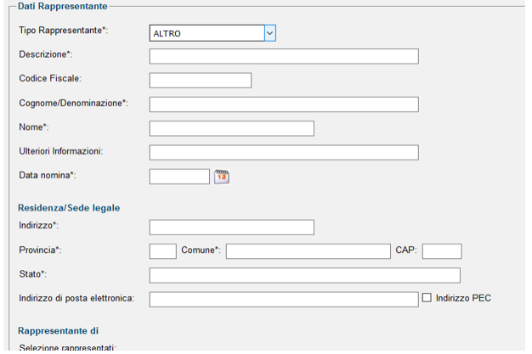
Task: Click the Indirizzo PEC label text
Action: (463, 298)
